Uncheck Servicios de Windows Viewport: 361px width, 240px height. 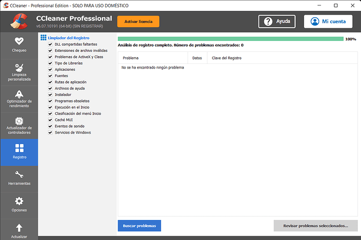pyautogui.click(x=50, y=133)
